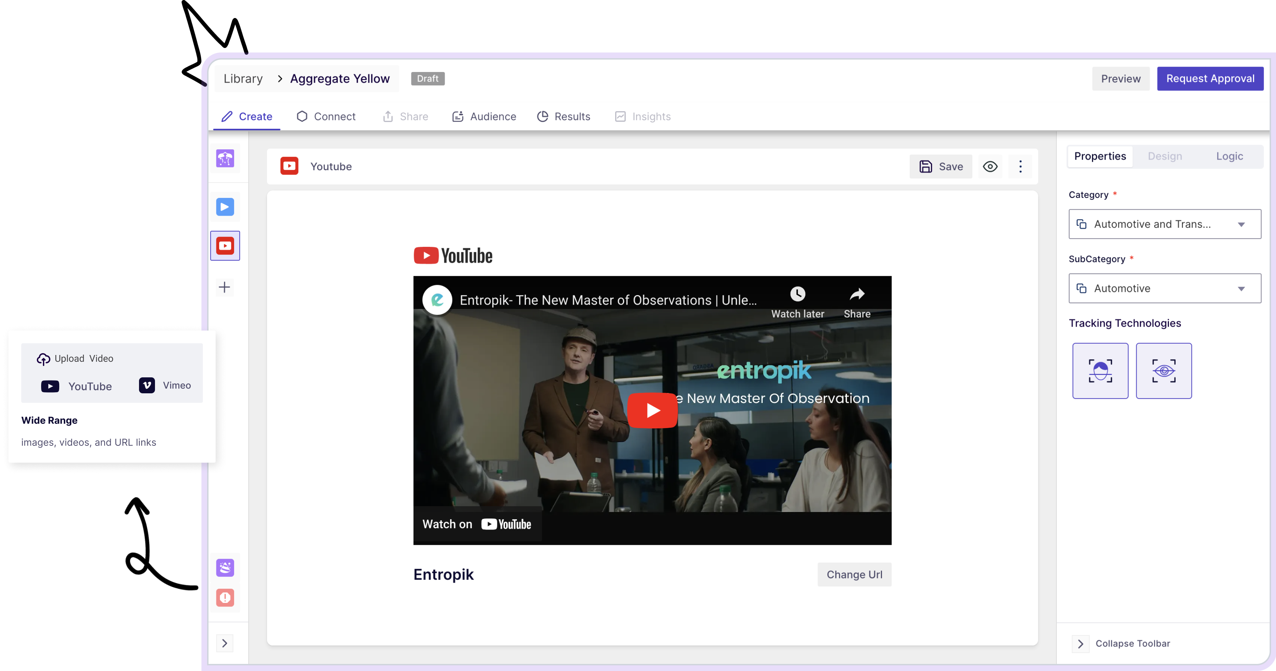Select the red YouTube block in sidebar

tap(225, 246)
